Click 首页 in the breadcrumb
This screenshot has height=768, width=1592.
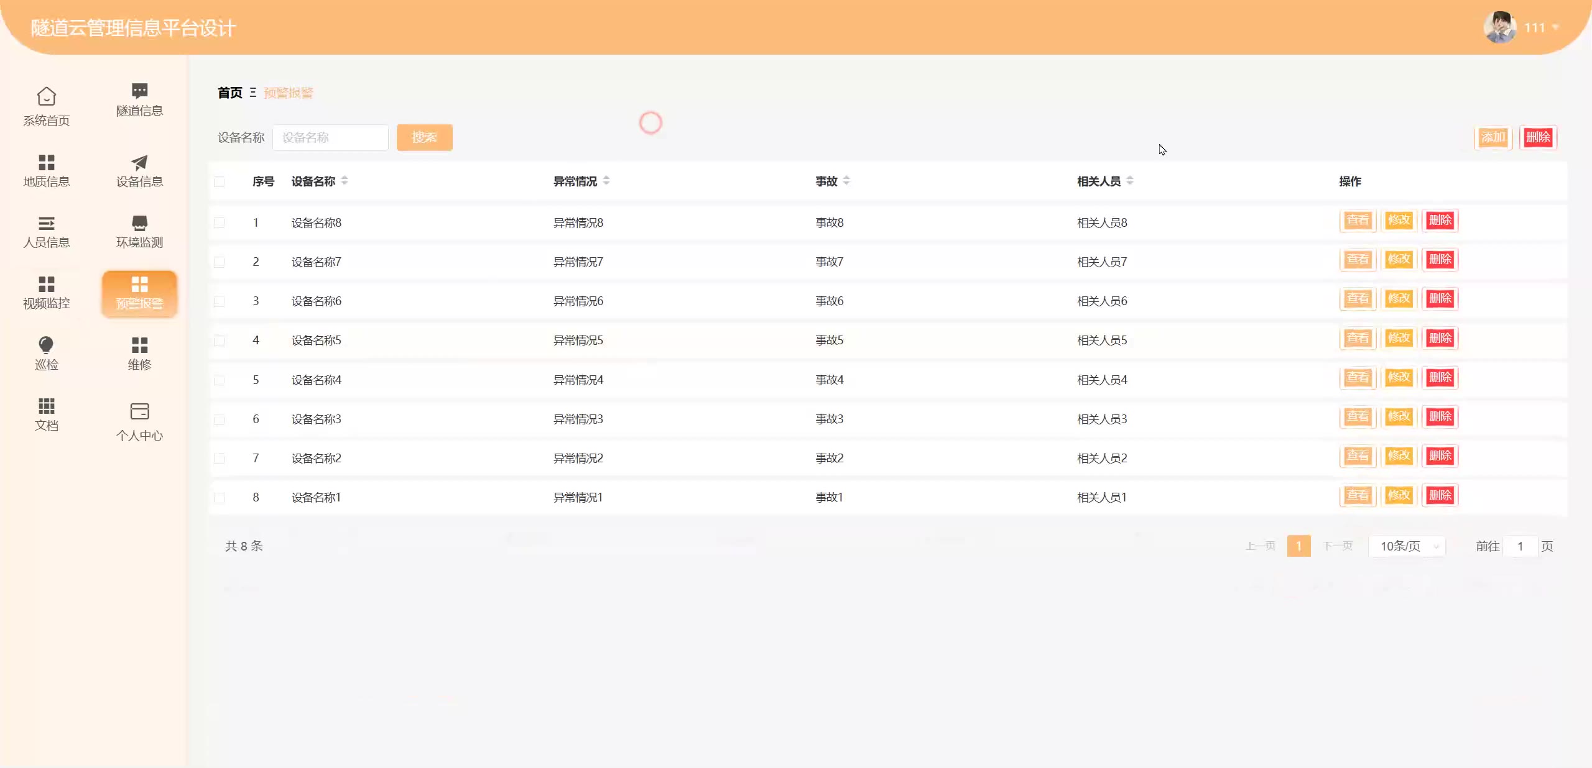pos(229,93)
